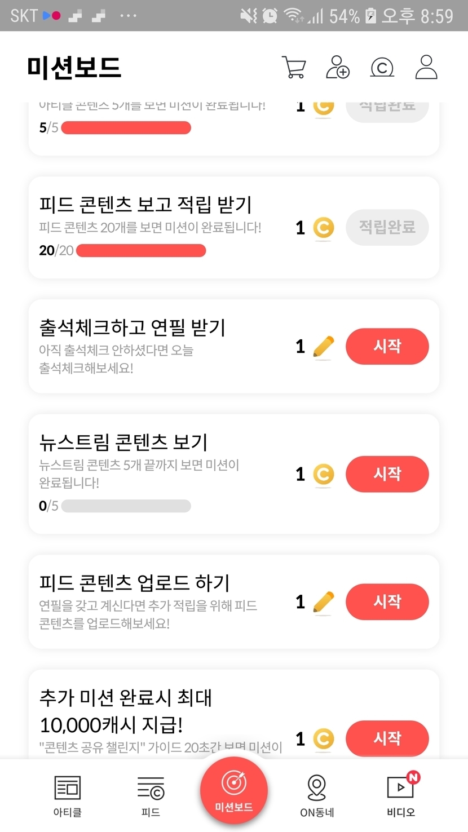Start the 출석체크하고 연필 받기 mission
The height and width of the screenshot is (832, 468).
point(387,346)
